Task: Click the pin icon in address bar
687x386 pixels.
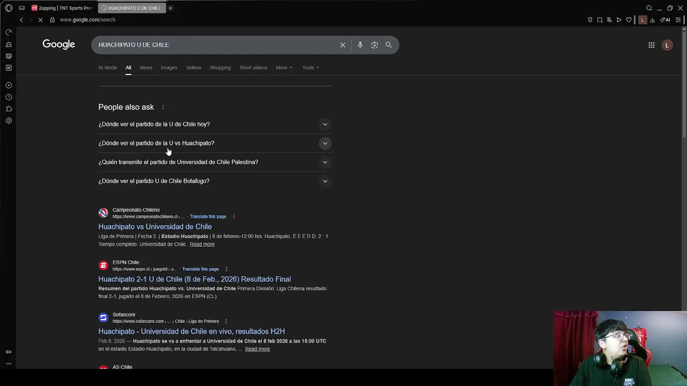Action: 590,20
